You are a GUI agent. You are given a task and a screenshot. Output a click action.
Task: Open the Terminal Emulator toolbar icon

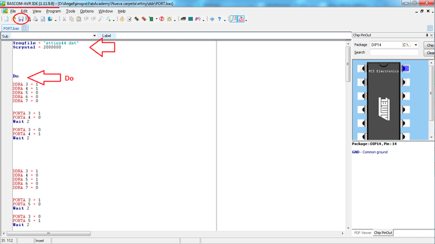183,19
